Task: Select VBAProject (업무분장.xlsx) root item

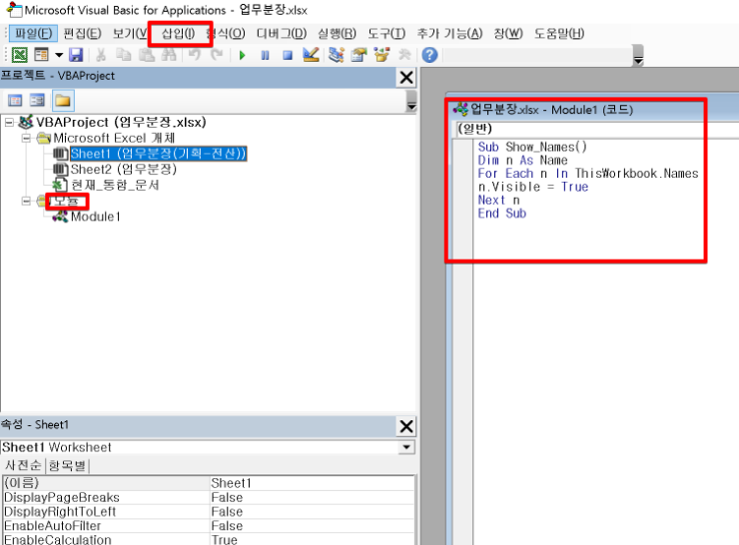Action: [121, 123]
